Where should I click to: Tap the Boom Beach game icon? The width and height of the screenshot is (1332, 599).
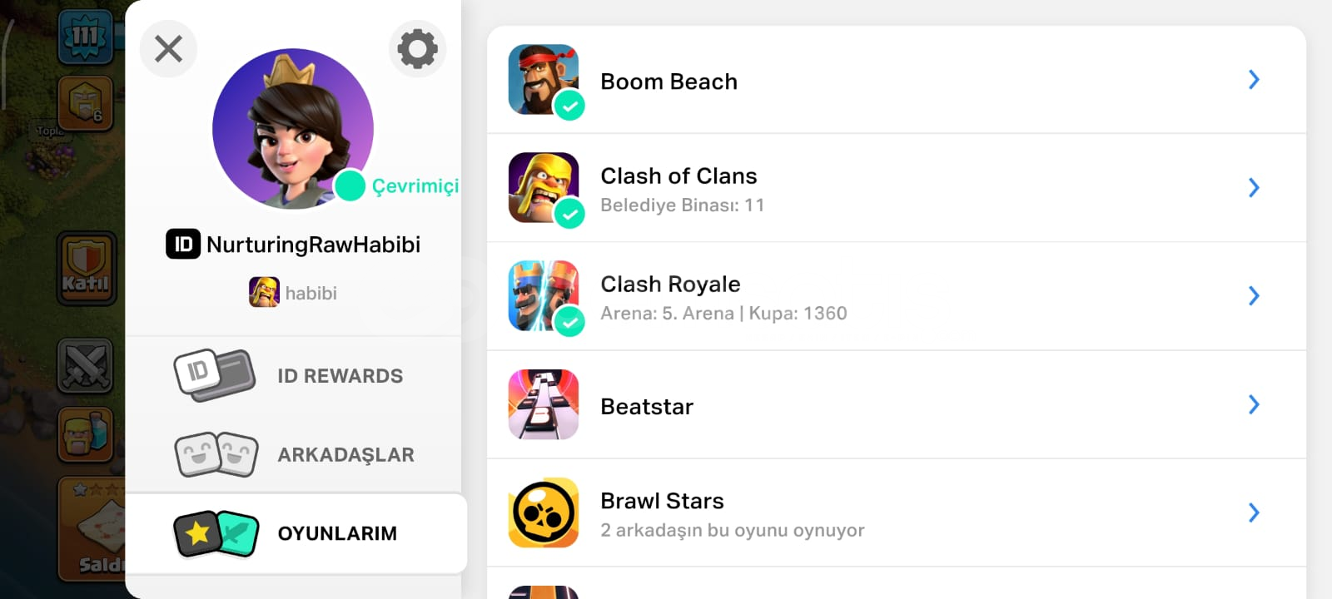pos(544,80)
